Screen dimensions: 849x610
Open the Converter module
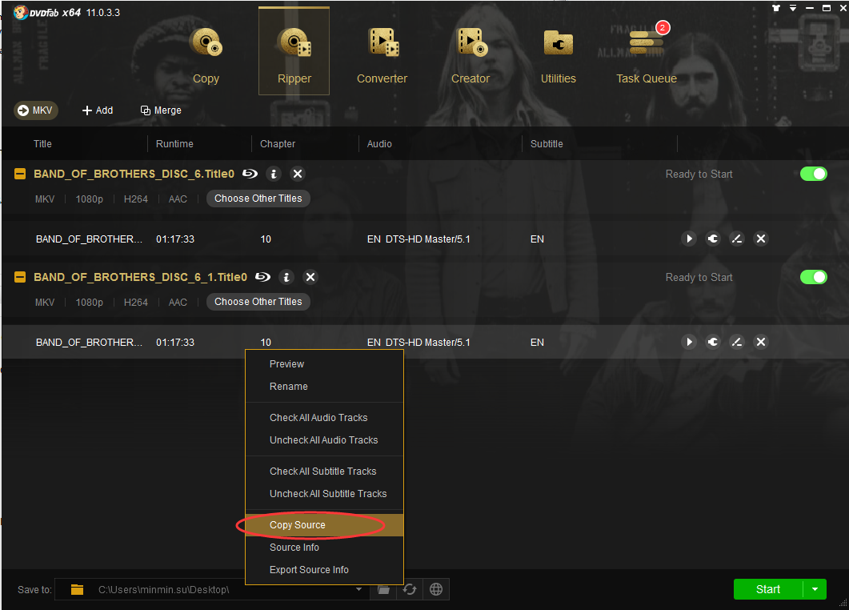(382, 55)
